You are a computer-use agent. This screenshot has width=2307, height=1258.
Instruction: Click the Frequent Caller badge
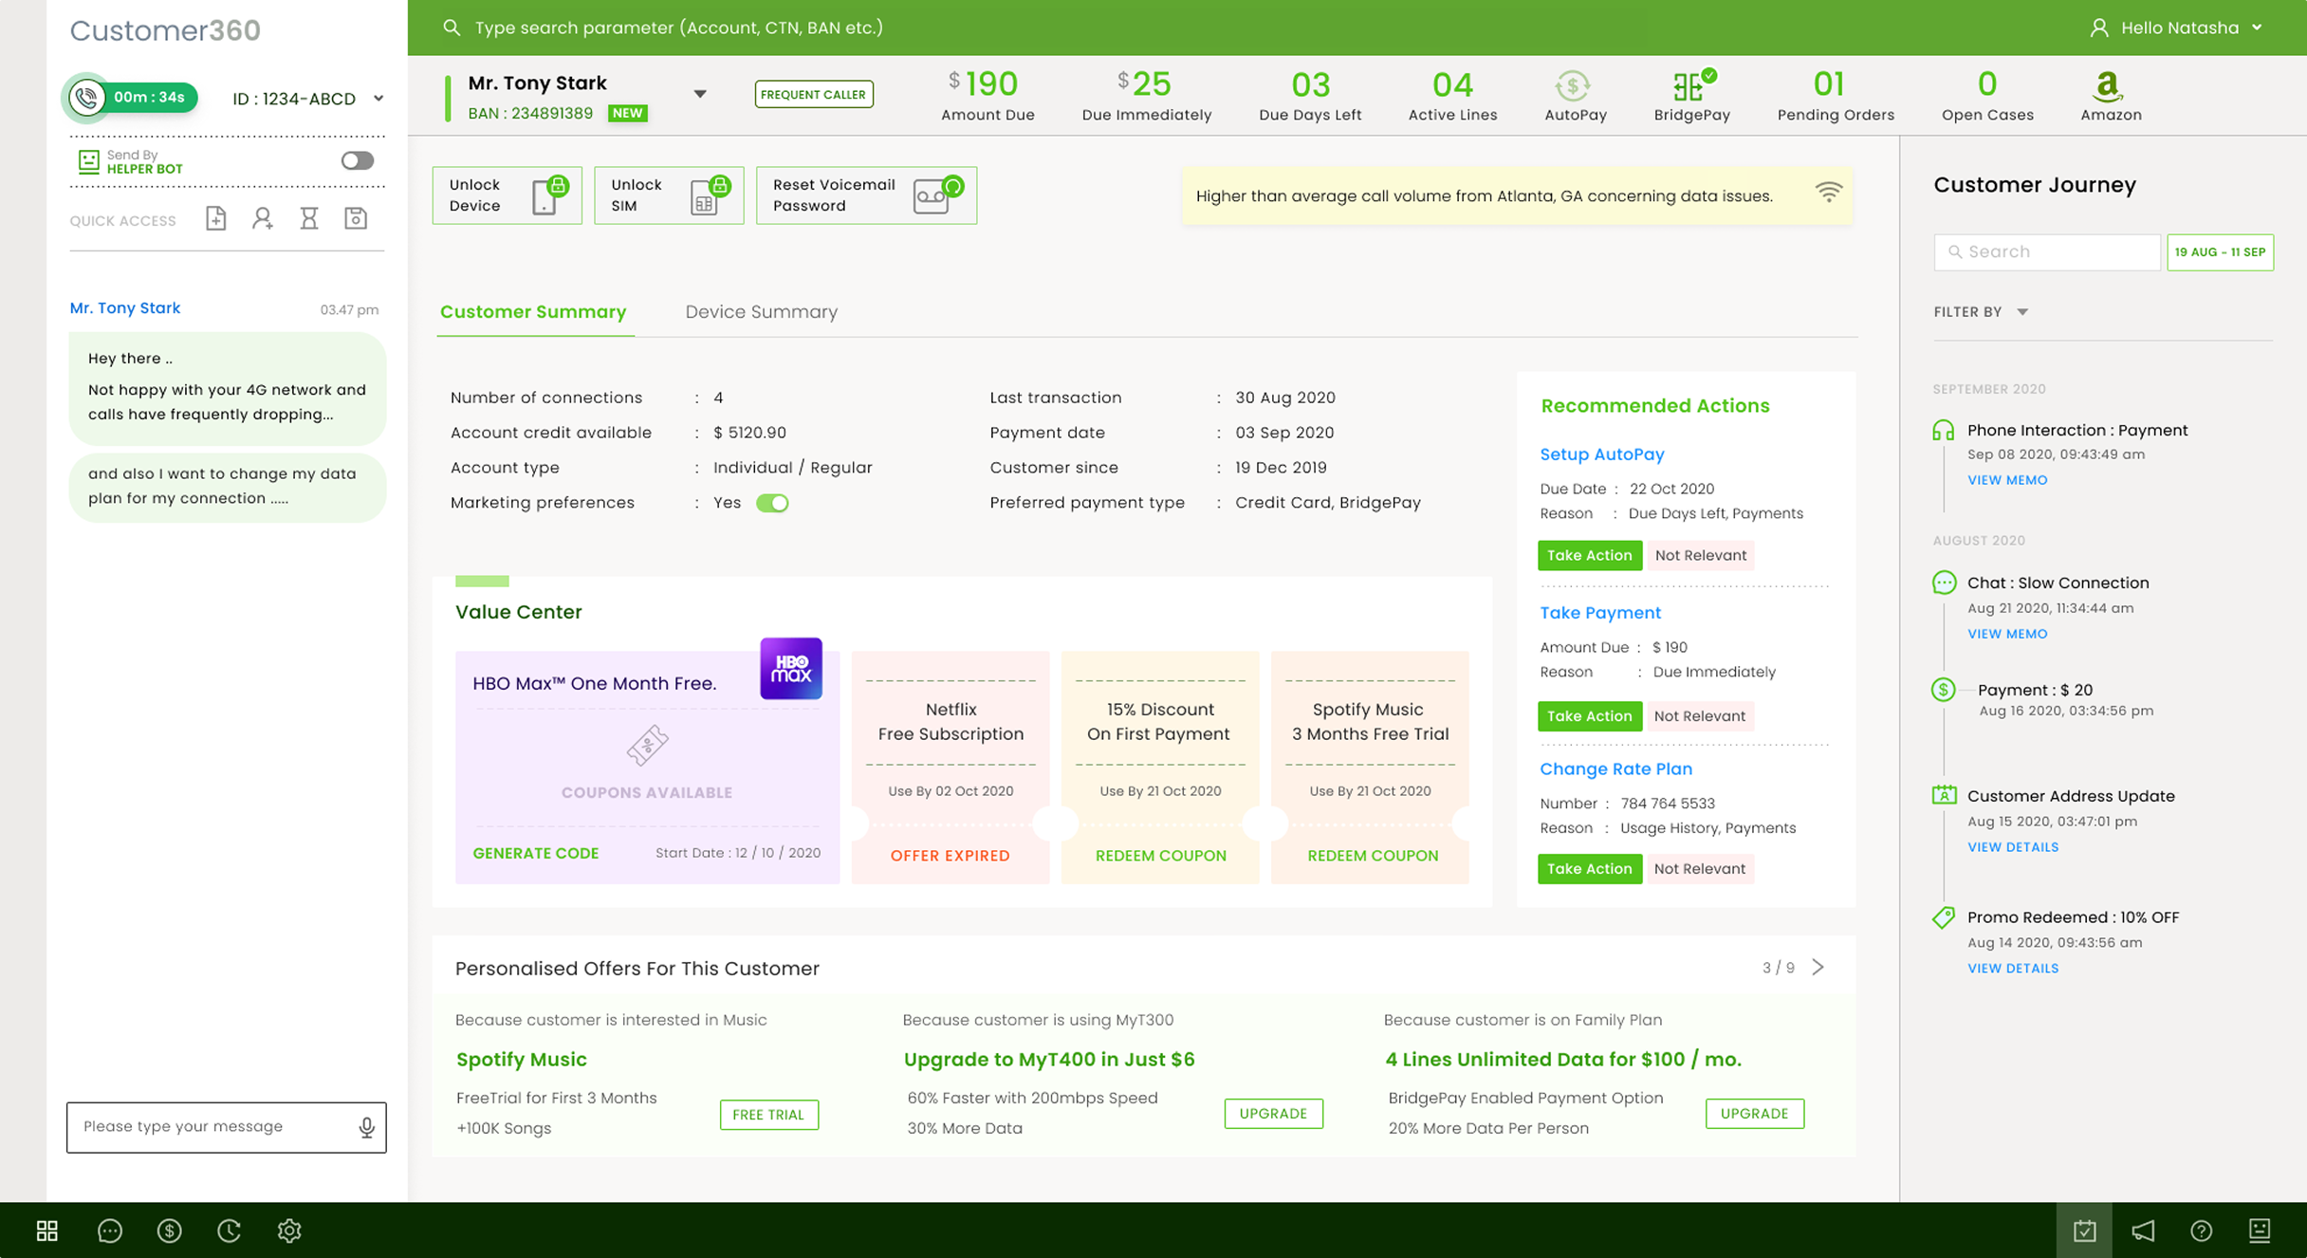click(x=814, y=94)
